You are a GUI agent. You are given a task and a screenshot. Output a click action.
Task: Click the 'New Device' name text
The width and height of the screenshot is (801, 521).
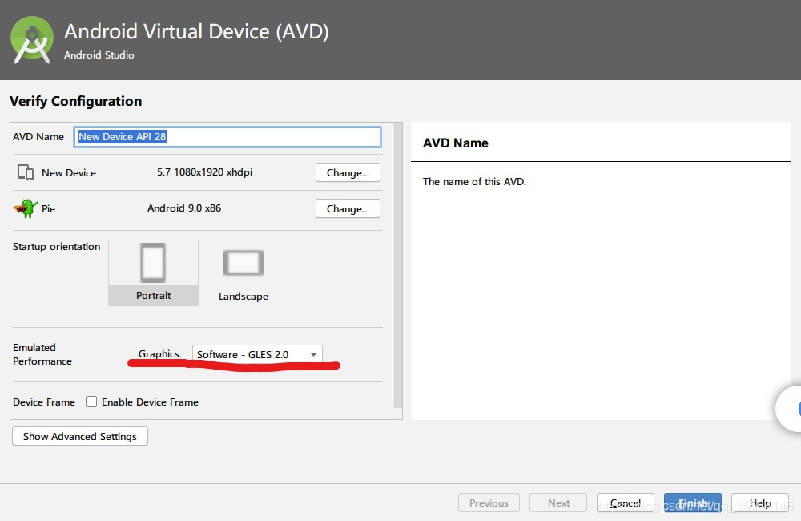69,173
